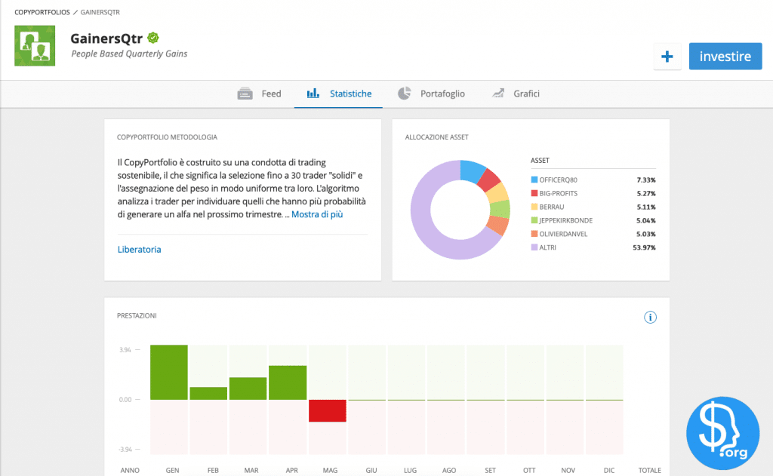Image resolution: width=773 pixels, height=476 pixels.
Task: Click the GainersQtr green avatar thumbnail
Action: (x=35, y=46)
